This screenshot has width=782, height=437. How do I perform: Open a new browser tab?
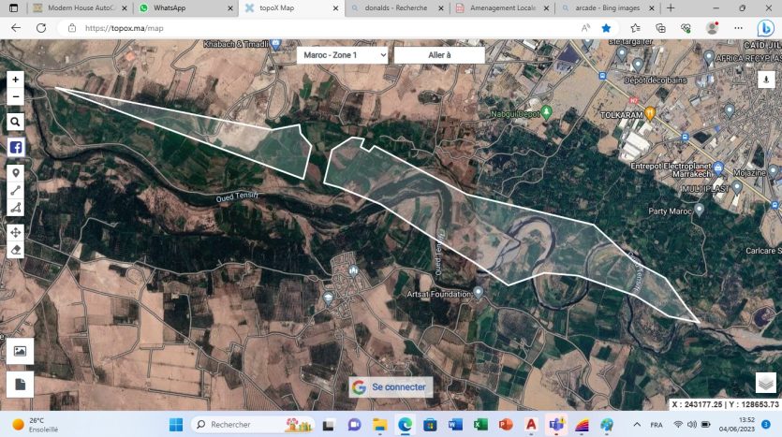(x=671, y=8)
